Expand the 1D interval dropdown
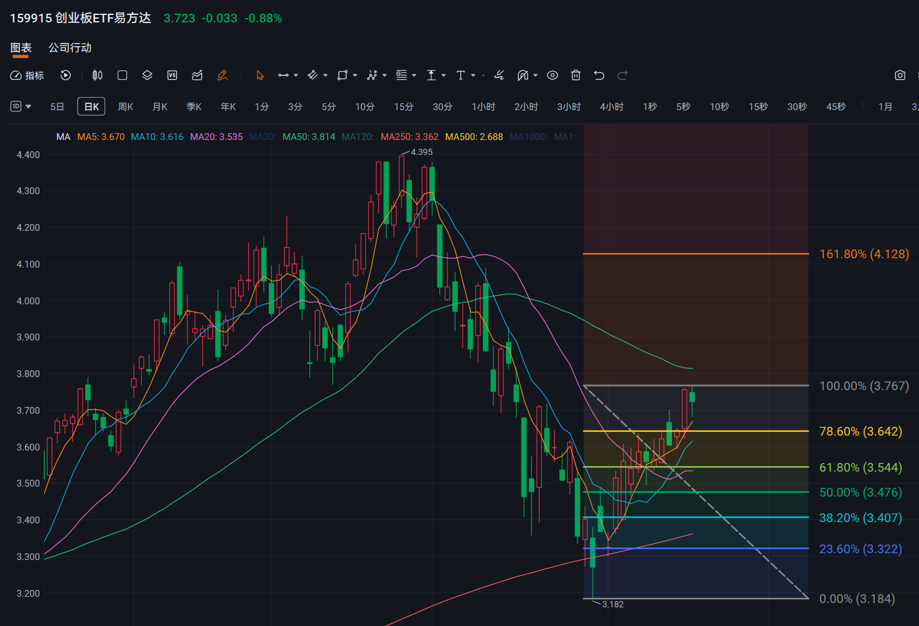This screenshot has height=626, width=919. 21,106
